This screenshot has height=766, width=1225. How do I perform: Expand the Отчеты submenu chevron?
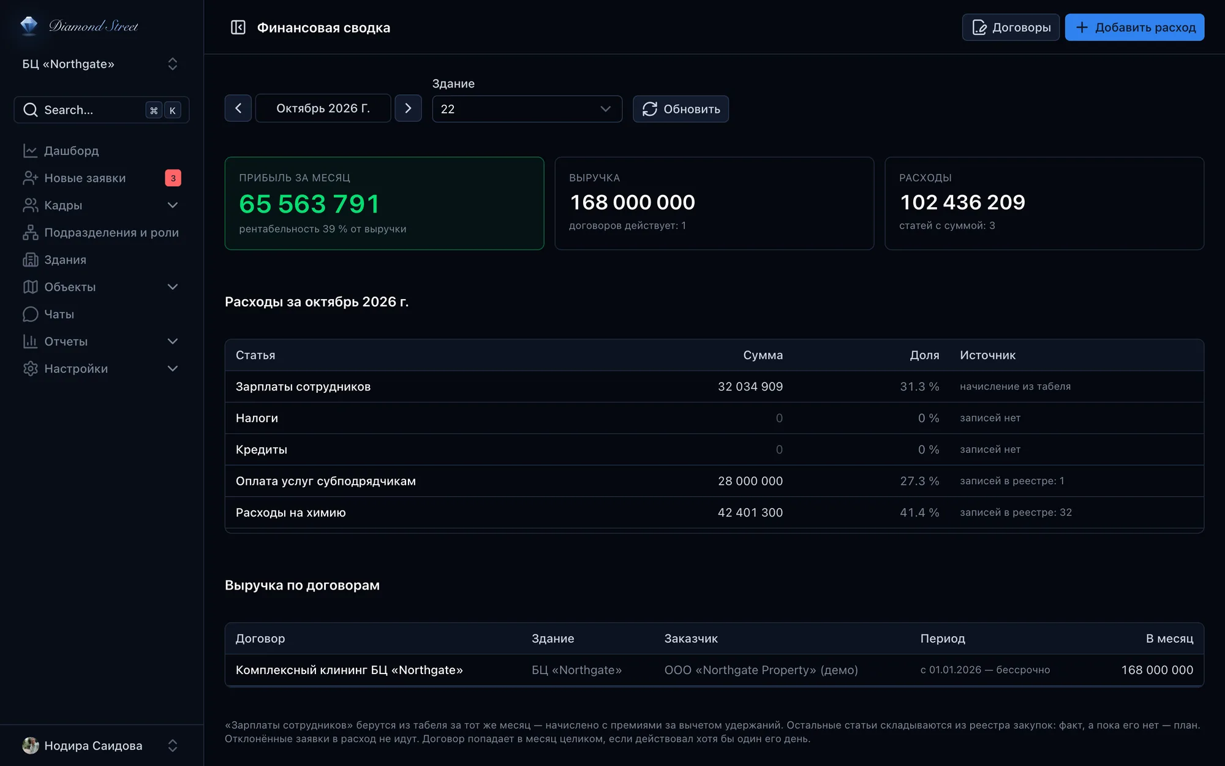point(173,341)
